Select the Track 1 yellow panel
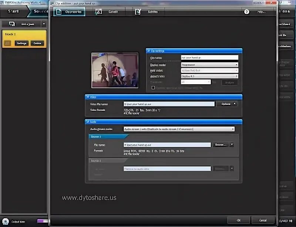The width and height of the screenshot is (296, 227). pyautogui.click(x=24, y=39)
